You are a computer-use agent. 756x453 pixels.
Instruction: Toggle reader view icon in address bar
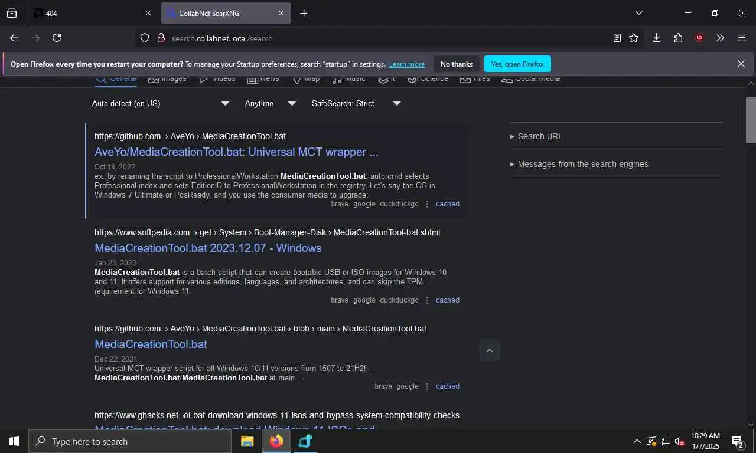point(617,38)
